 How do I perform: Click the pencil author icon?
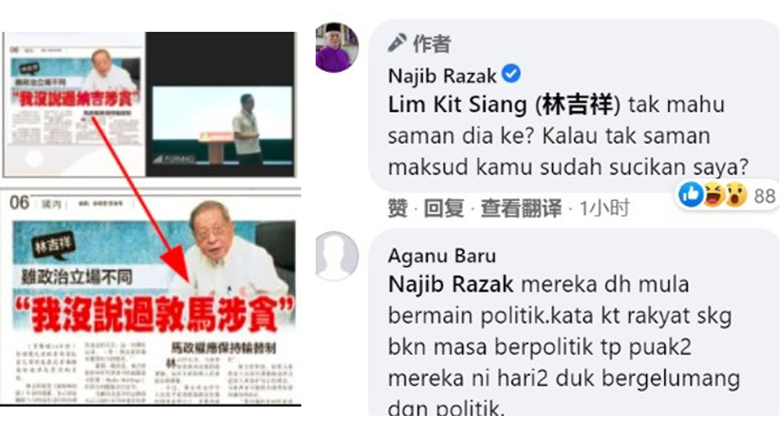point(397,43)
